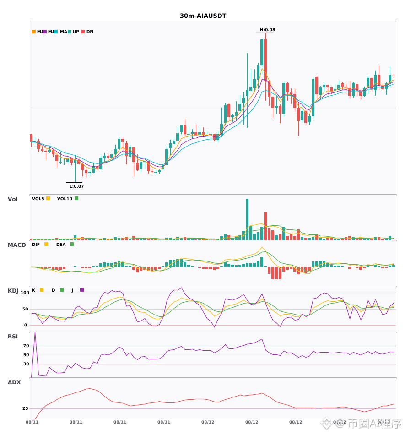Toggle the red DN candle legend marker
Viewport: 405px width, 435px height.
[x=83, y=32]
